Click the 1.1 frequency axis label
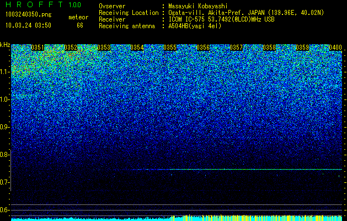The height and width of the screenshot is (221, 347). [x=5, y=72]
